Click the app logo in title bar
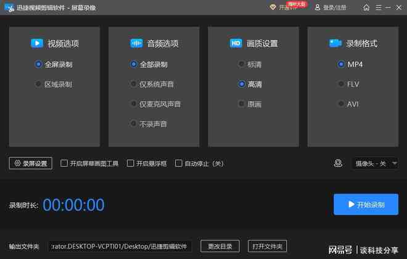The height and width of the screenshot is (259, 407). pyautogui.click(x=9, y=8)
